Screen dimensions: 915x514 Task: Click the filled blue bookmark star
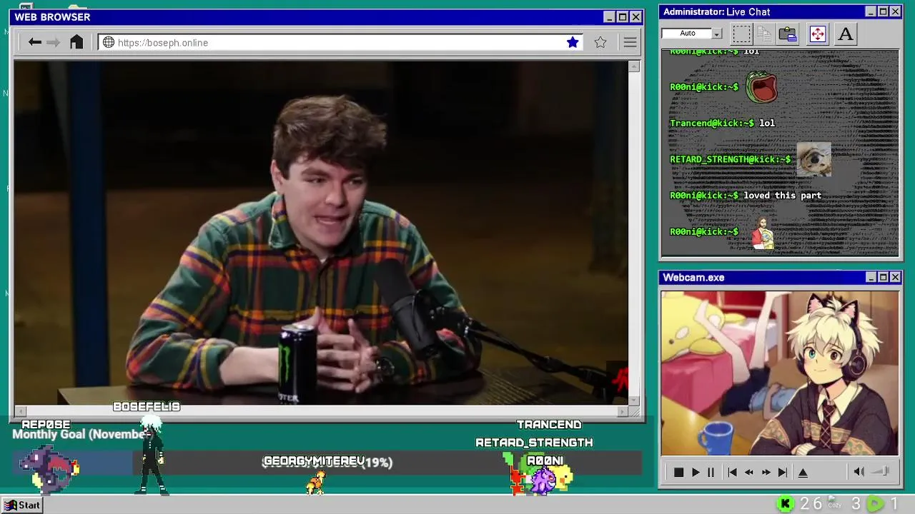573,42
